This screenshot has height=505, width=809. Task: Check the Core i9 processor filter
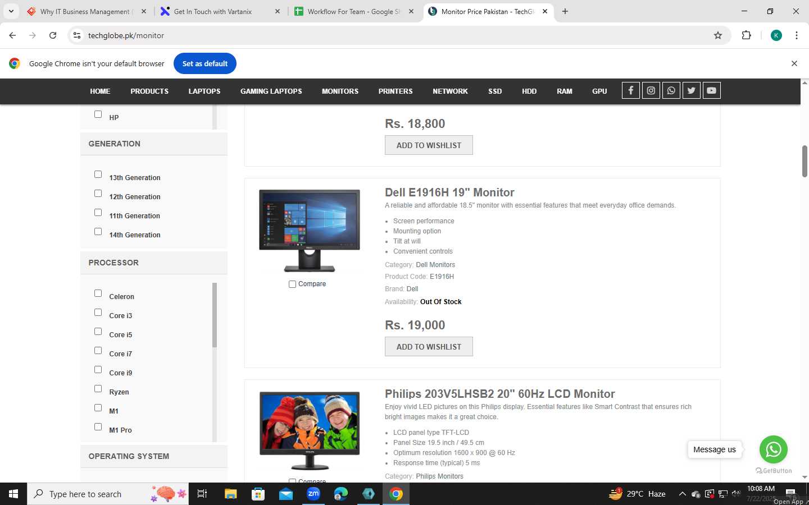[98, 370]
